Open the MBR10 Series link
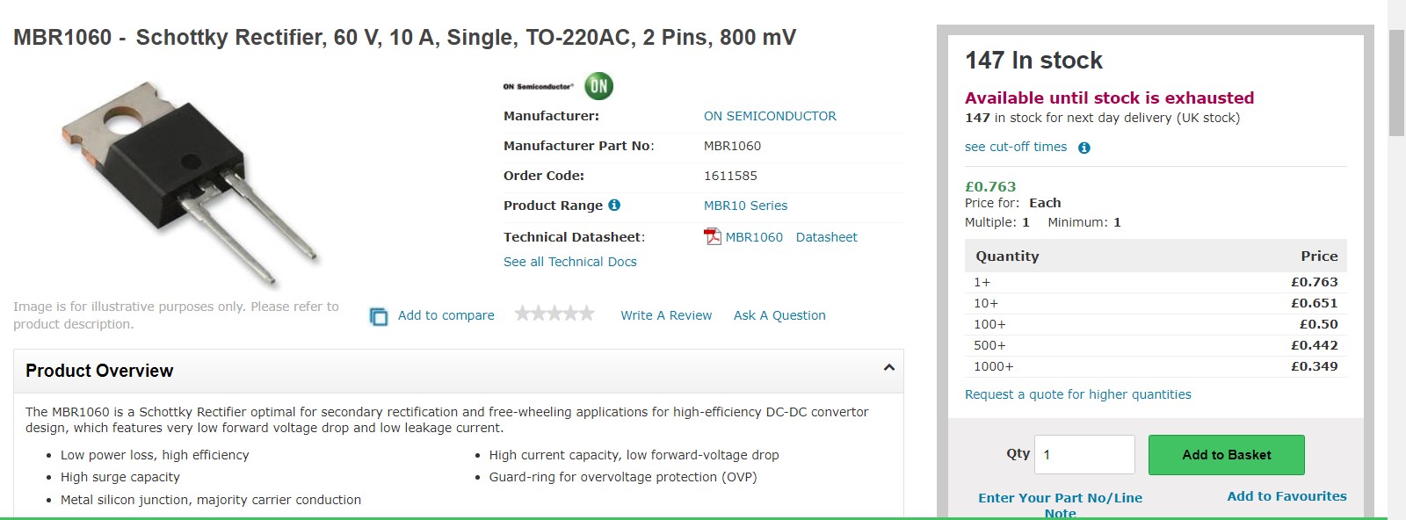Screen dimensions: 1406x520 point(745,206)
